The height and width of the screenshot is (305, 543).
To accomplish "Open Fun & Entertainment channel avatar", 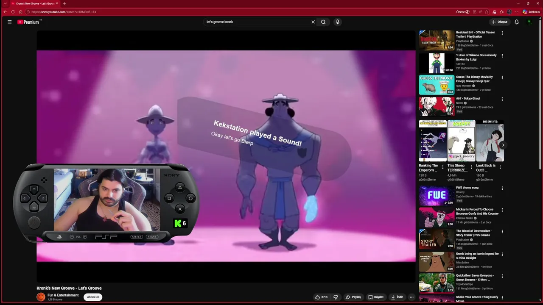I will coord(41,297).
